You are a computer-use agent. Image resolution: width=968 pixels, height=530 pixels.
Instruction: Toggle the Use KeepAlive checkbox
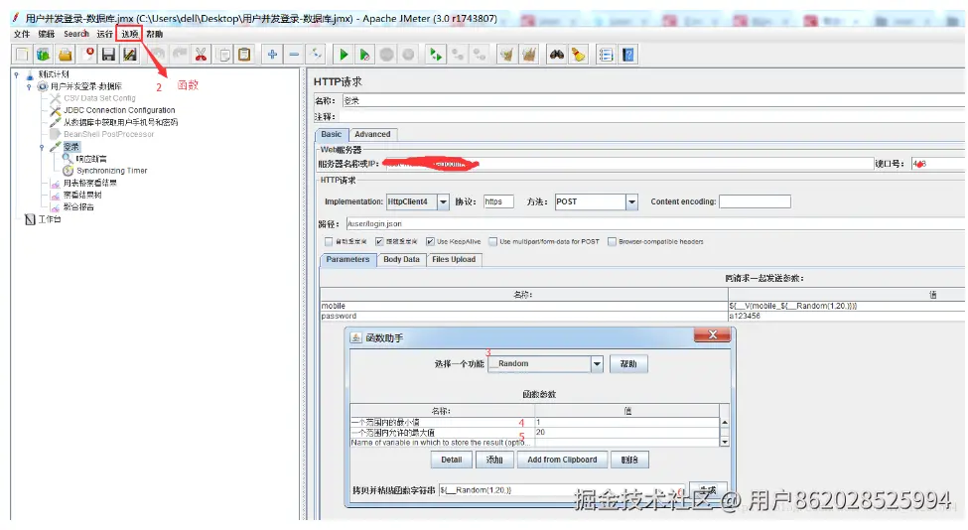pos(430,242)
